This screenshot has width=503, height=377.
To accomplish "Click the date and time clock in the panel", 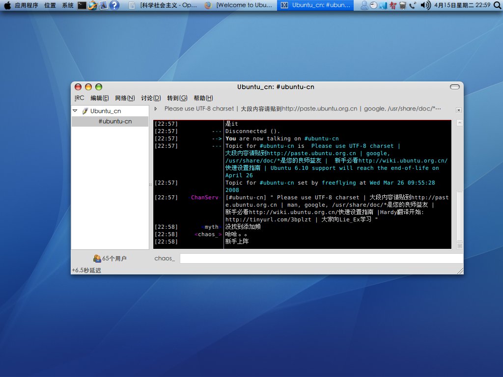I will point(462,5).
